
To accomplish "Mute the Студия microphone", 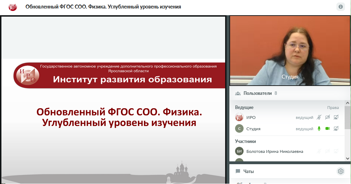I will 319,128.
